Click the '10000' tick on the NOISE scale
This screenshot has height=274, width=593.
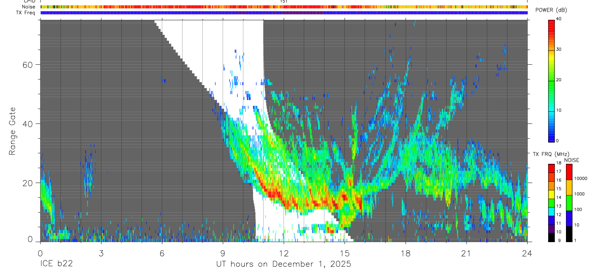click(x=581, y=178)
